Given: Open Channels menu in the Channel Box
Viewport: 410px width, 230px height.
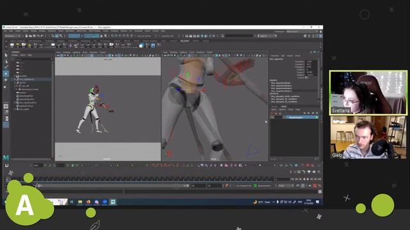Looking at the screenshot, I should point(275,56).
